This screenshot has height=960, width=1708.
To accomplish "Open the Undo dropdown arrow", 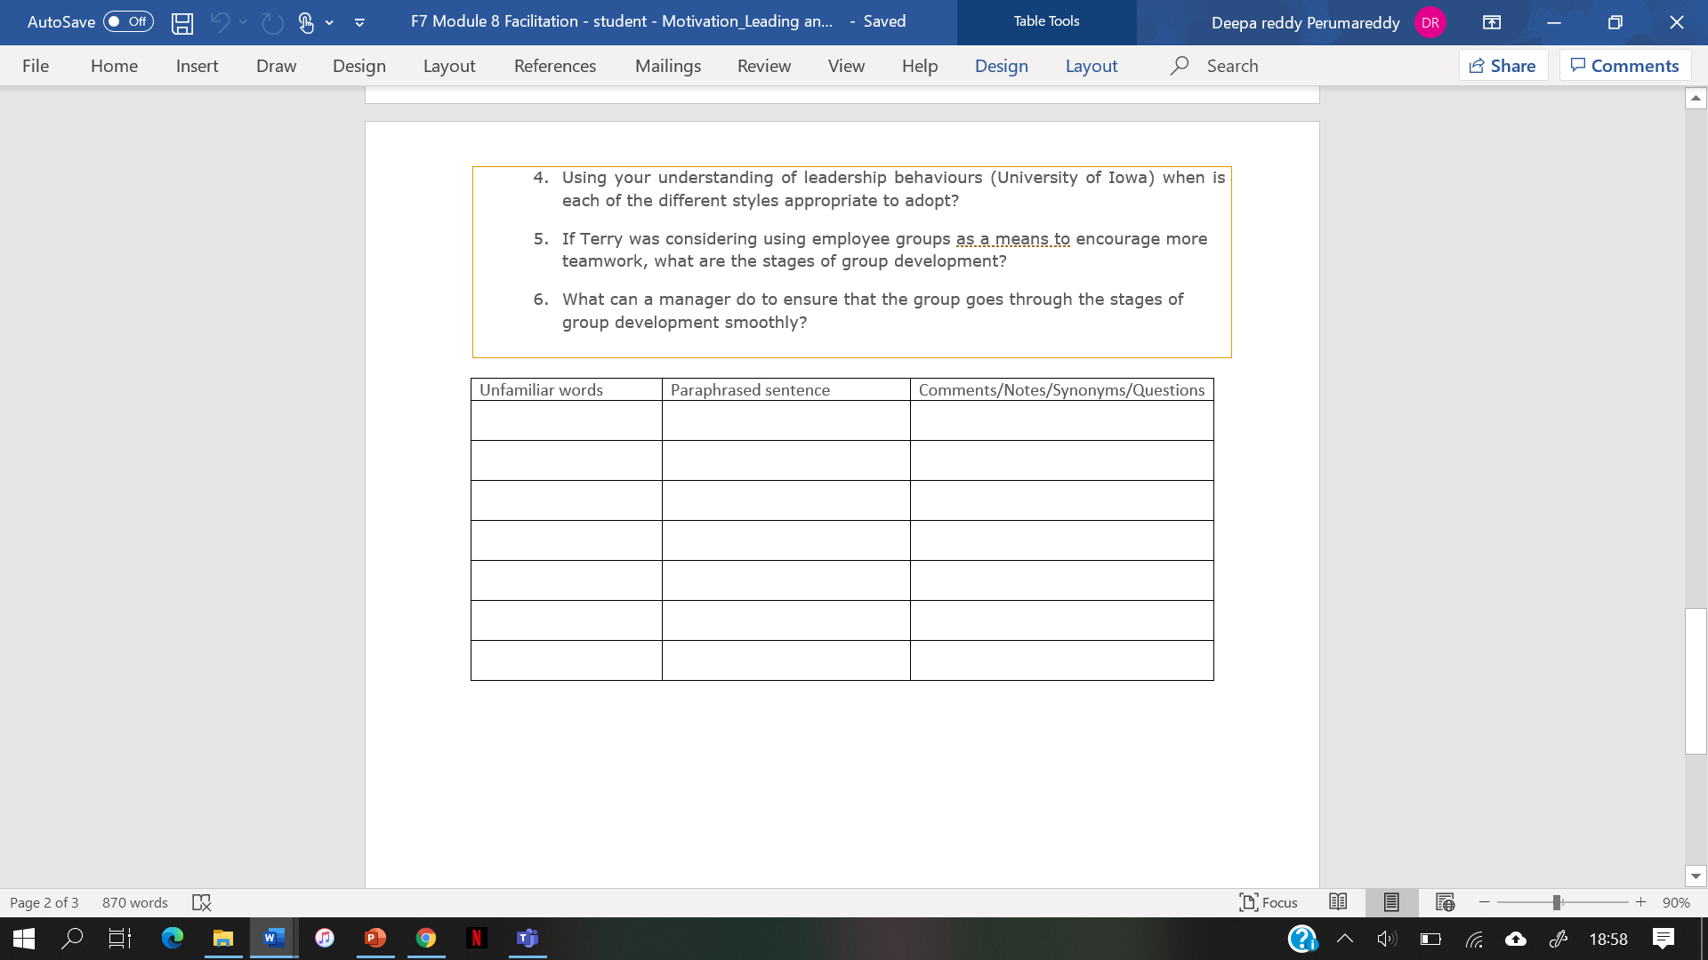I will pyautogui.click(x=241, y=23).
